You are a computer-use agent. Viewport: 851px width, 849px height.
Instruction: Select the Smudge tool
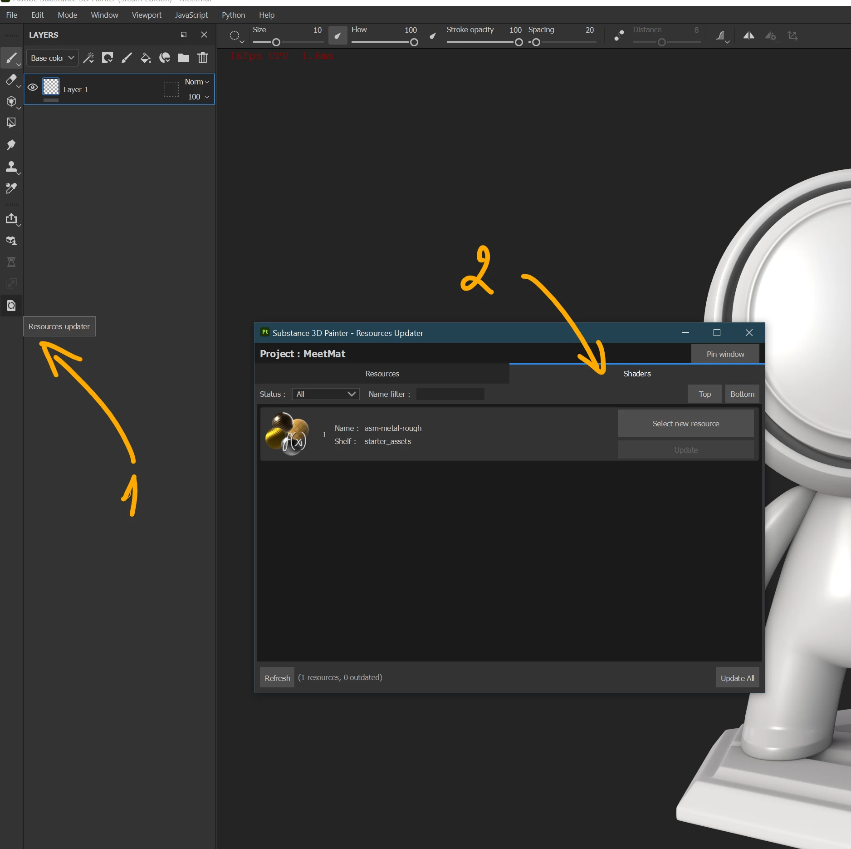(11, 145)
